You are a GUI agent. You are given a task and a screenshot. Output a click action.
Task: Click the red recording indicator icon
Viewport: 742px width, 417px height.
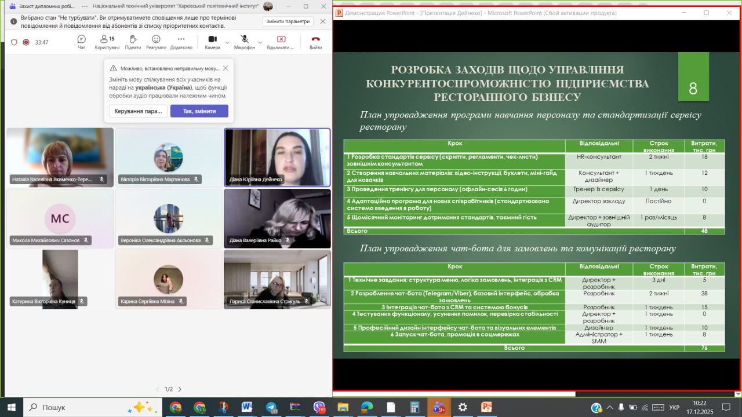click(26, 42)
